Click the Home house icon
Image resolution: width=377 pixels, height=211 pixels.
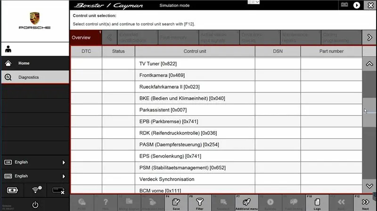coord(8,63)
